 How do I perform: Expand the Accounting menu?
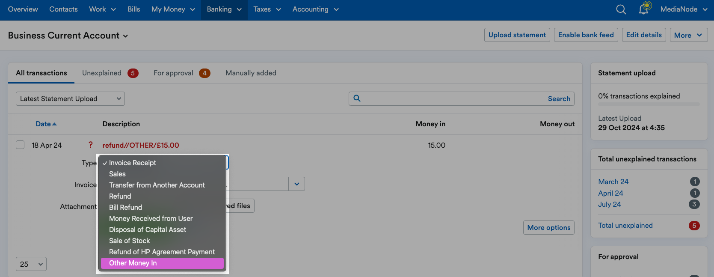[315, 9]
